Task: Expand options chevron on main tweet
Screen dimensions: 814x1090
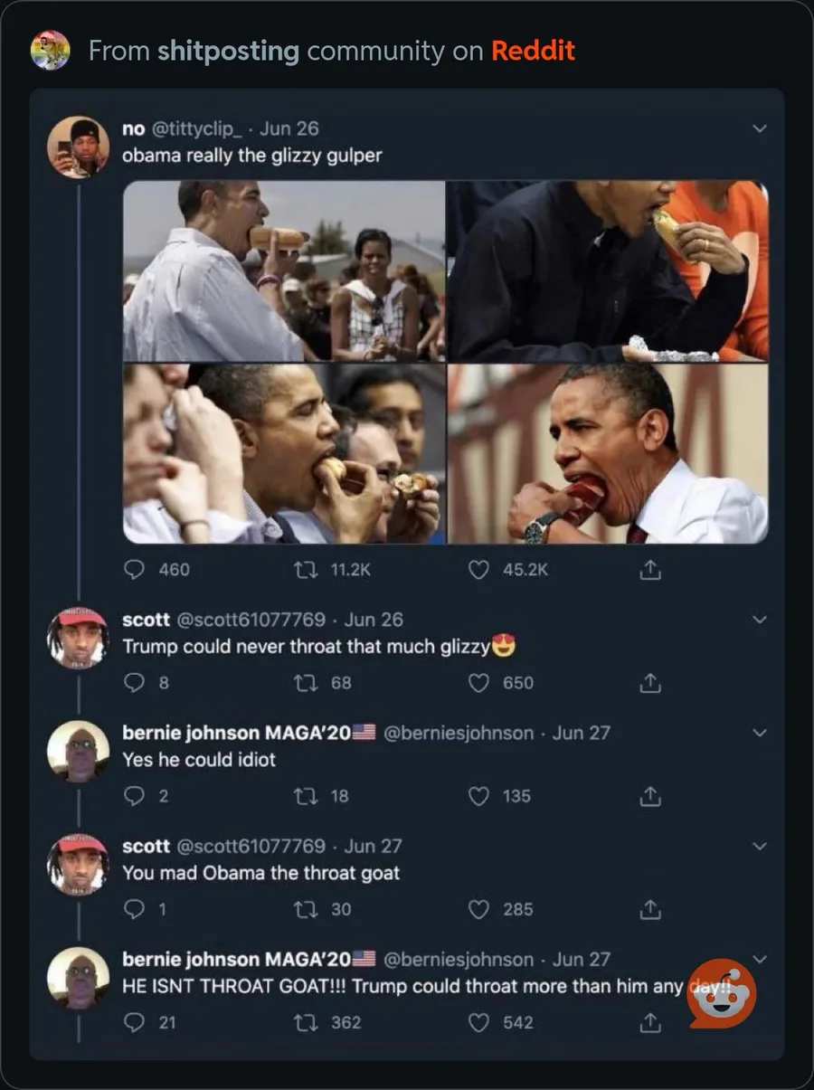Action: (760, 128)
